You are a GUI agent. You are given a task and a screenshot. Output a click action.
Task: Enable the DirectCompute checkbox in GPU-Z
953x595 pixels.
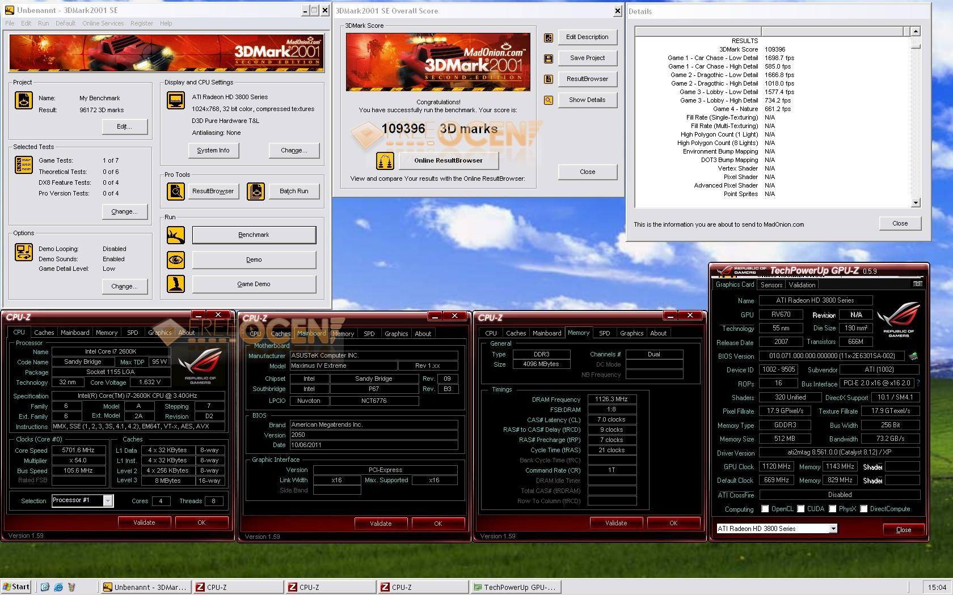(863, 509)
